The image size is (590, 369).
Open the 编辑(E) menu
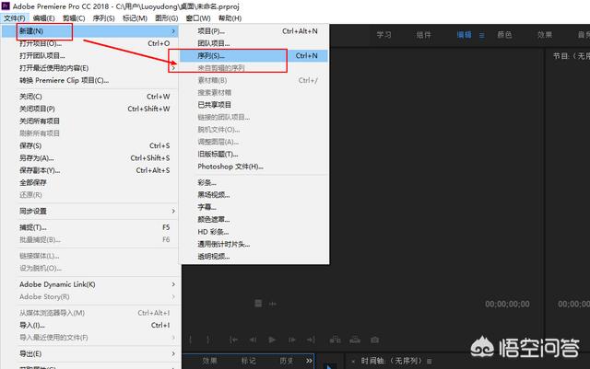click(x=43, y=18)
